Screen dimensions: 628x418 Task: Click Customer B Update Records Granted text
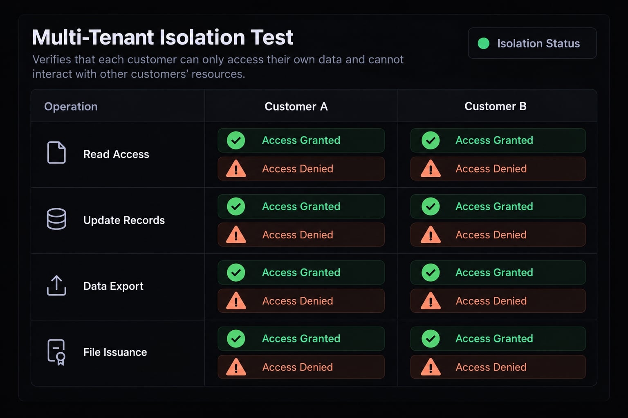(494, 207)
